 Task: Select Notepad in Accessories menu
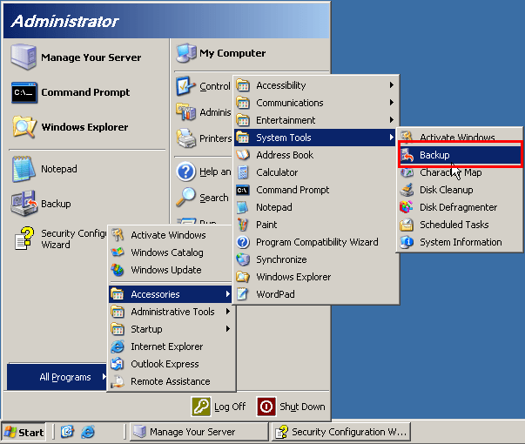point(316,207)
